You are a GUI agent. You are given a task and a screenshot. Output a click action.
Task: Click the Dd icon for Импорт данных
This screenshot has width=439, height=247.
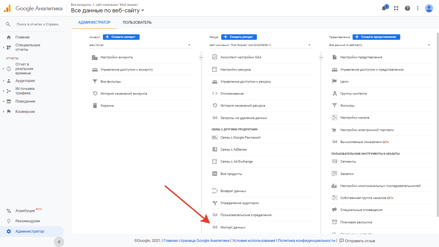pos(215,227)
